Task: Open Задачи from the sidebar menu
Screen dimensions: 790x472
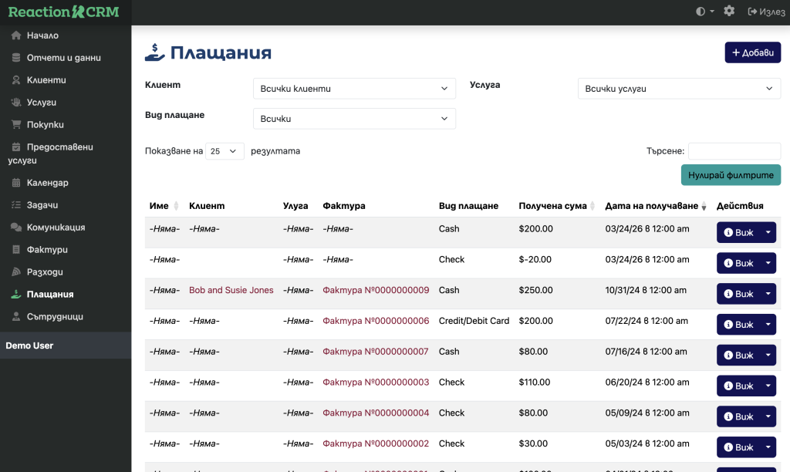Action: coord(42,205)
